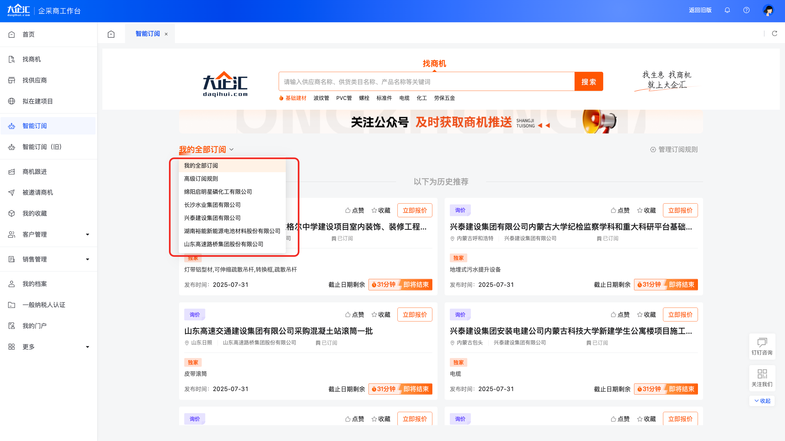This screenshot has width=785, height=441.
Task: Favorite the 内蒙古科技大学 公寓楼 card
Action: pos(646,315)
